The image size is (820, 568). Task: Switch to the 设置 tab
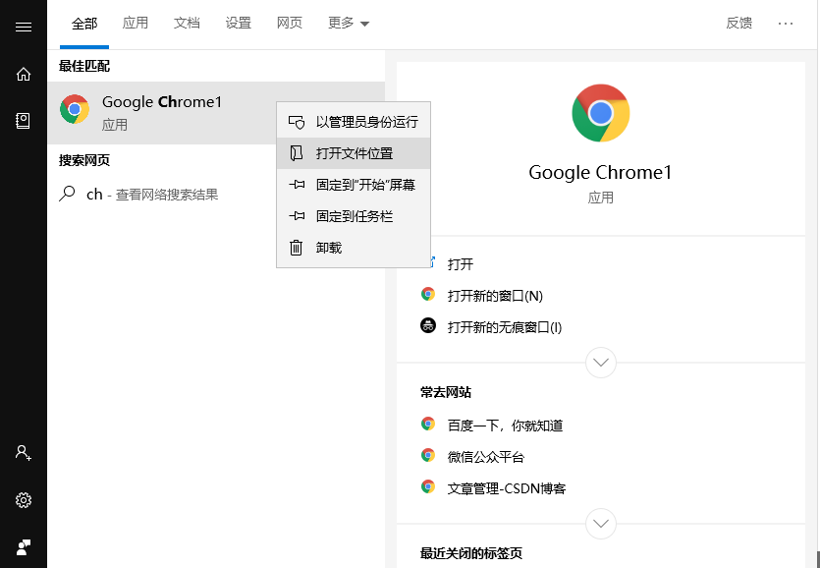[239, 23]
